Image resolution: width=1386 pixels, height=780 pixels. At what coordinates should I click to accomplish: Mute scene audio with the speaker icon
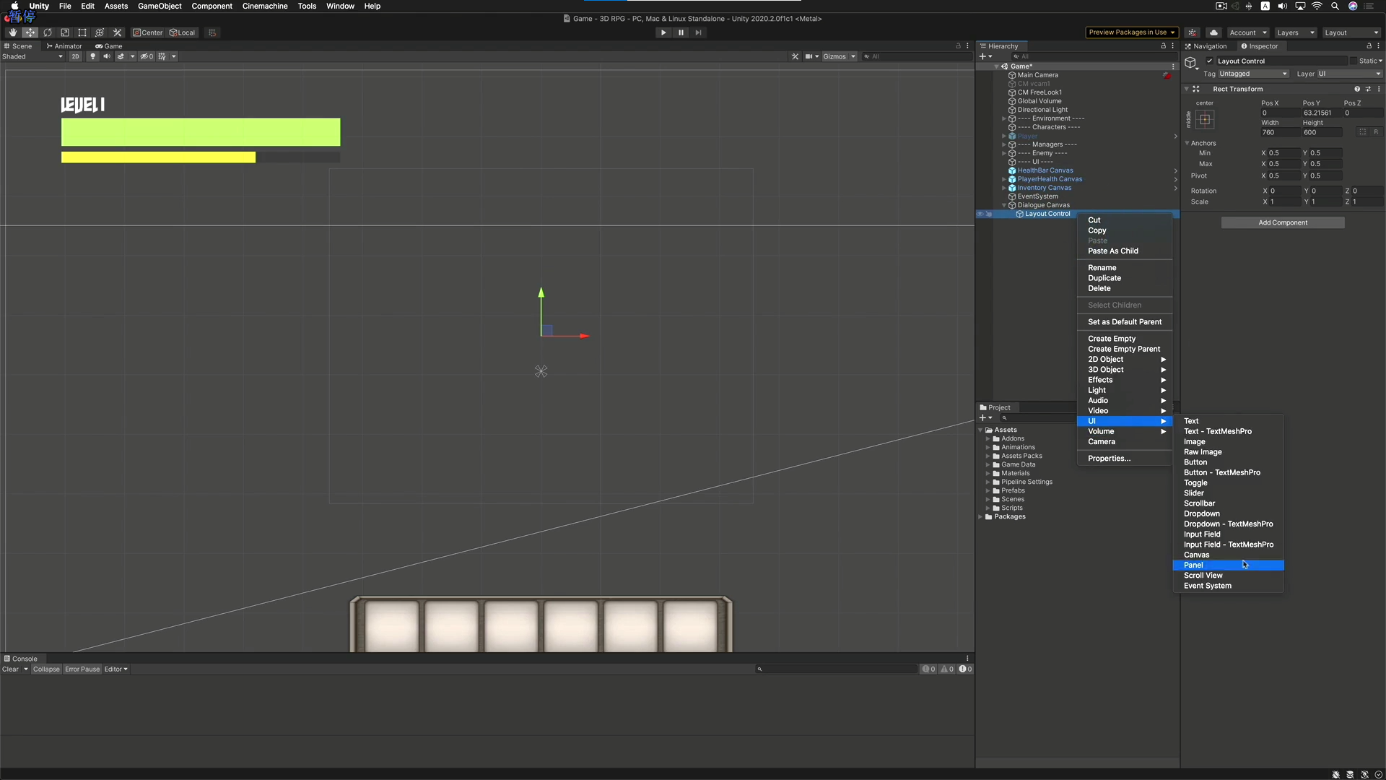coord(106,56)
